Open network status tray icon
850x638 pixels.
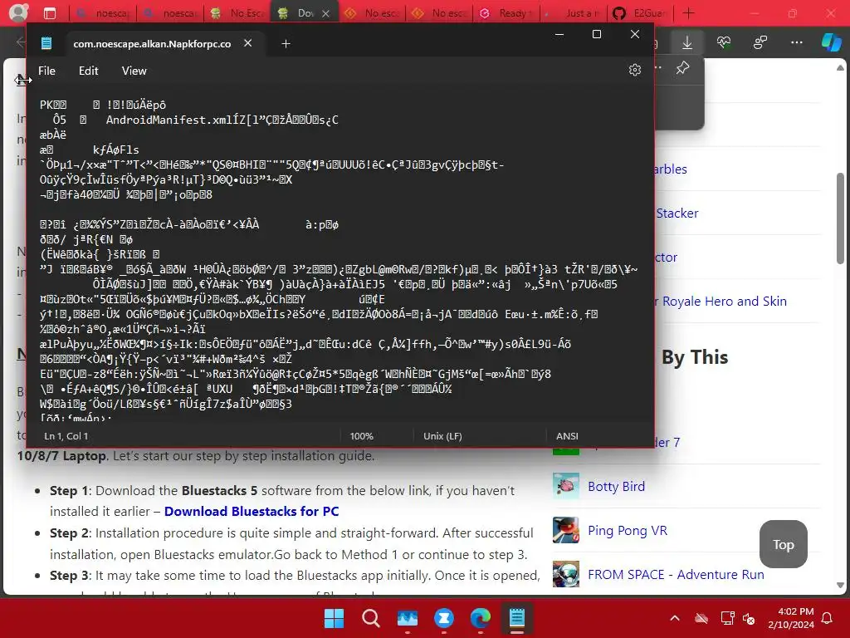tap(727, 618)
